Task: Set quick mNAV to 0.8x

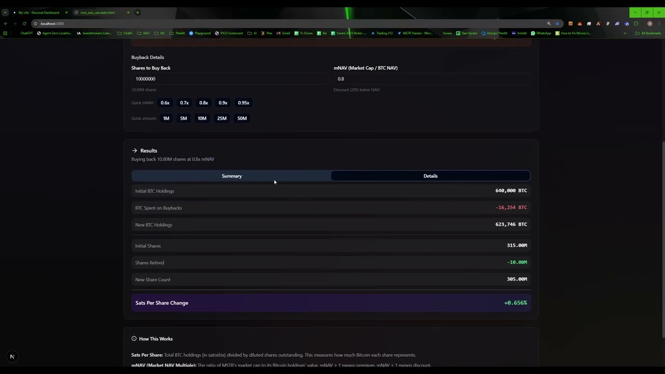Action: (x=204, y=103)
